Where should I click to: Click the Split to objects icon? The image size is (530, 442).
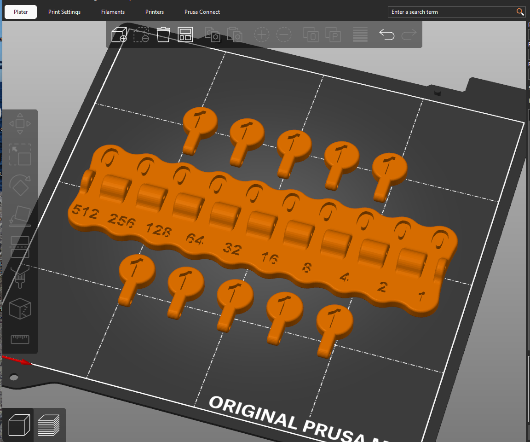pos(311,35)
